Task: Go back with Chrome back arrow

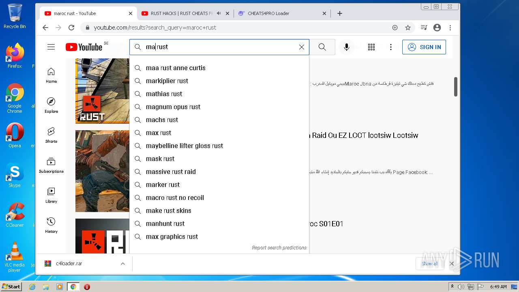Action: click(45, 28)
